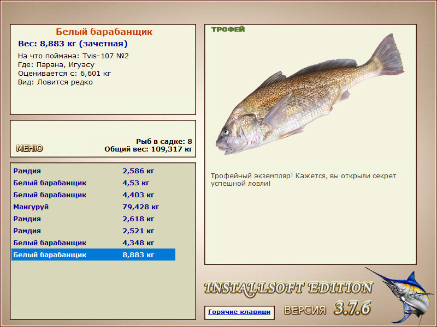Click the trophy fish picture
Image resolution: width=437 pixels, height=327 pixels.
310,94
